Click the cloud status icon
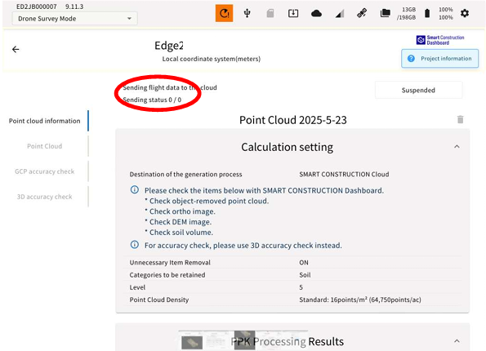486x351 pixels. [x=316, y=14]
